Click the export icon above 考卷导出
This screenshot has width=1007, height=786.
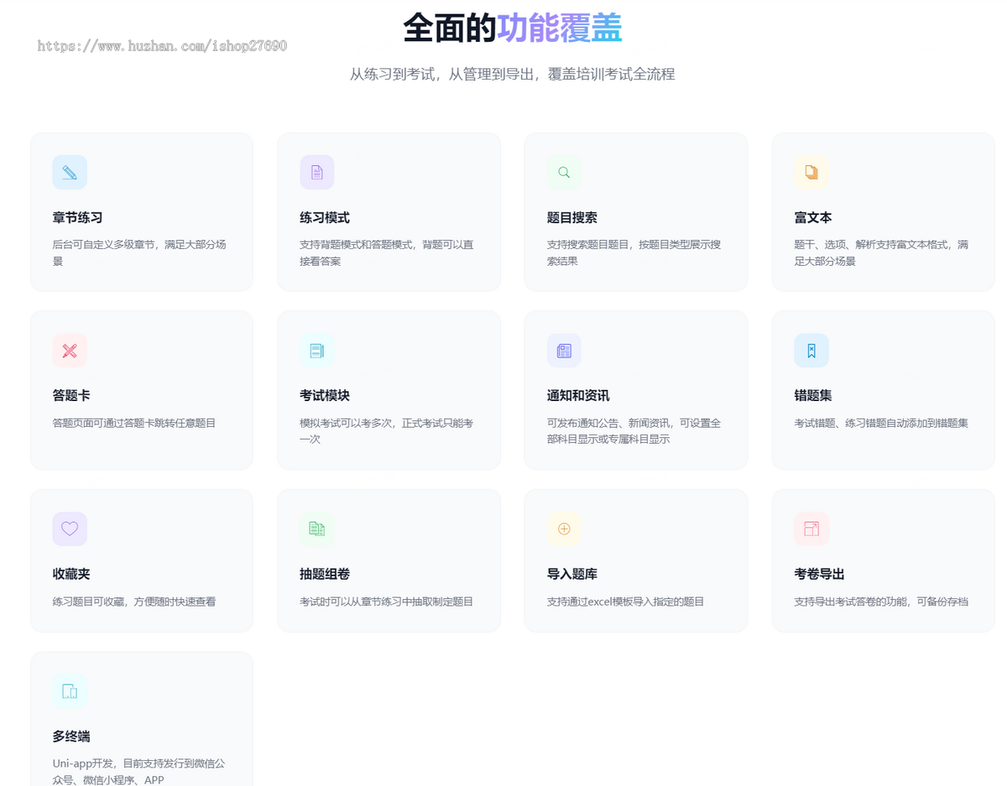[811, 529]
